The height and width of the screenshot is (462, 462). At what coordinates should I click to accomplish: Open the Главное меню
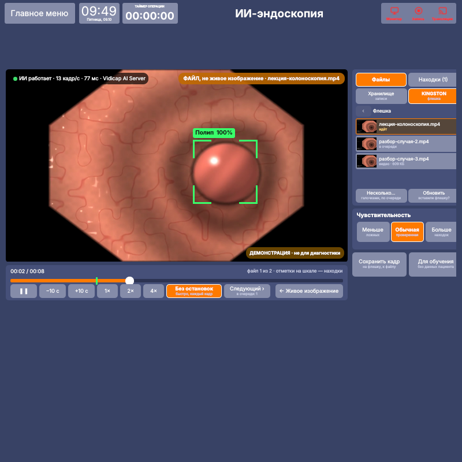coord(40,13)
